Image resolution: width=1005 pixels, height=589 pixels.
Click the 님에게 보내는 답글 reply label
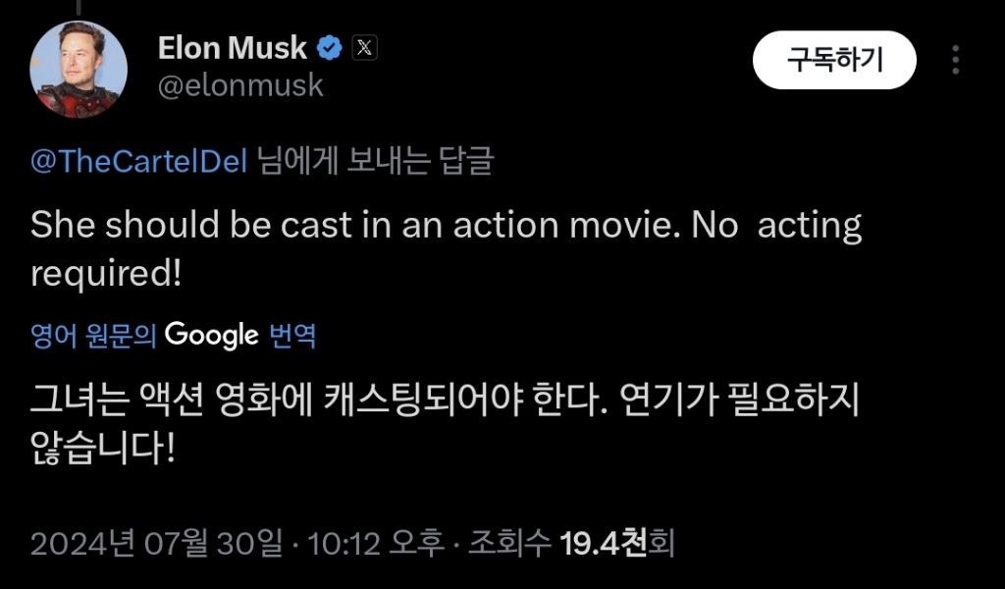tap(374, 162)
